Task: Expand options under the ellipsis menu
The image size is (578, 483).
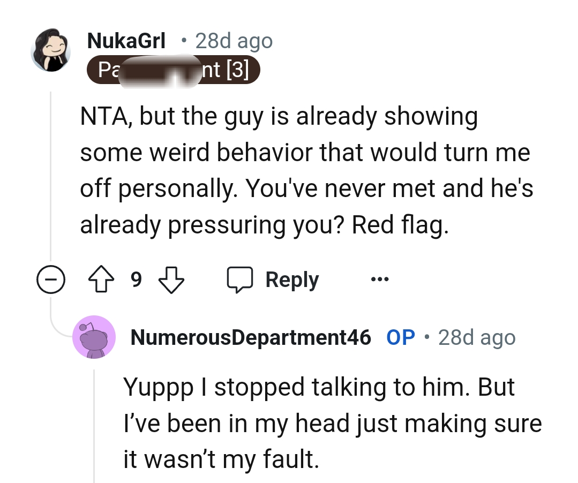Action: 379,279
